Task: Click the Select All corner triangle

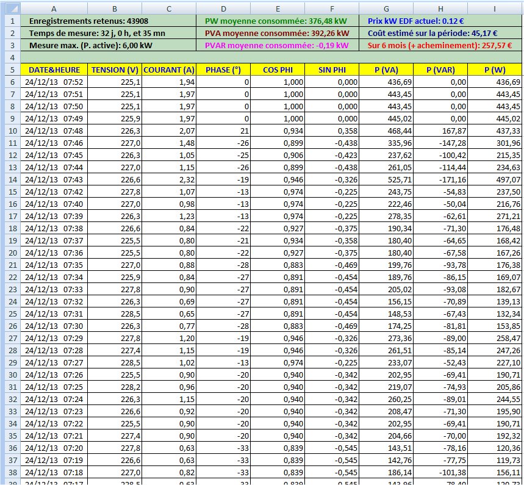Action: pyautogui.click(x=13, y=9)
